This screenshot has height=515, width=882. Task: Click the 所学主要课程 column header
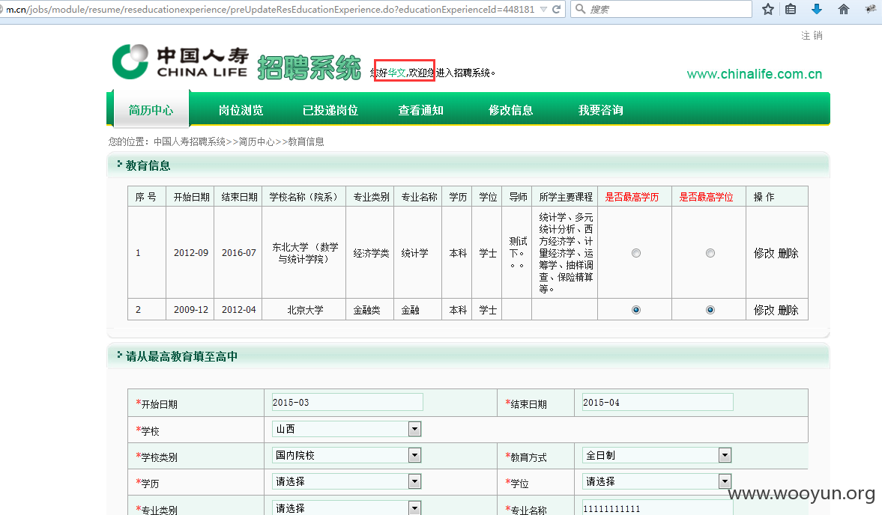click(x=566, y=197)
